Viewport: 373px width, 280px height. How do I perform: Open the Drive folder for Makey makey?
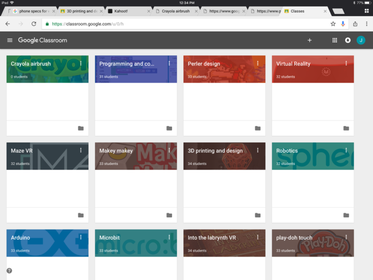[170, 215]
